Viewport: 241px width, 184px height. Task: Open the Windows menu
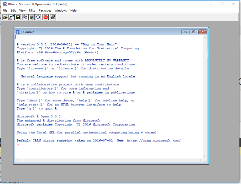(x=61, y=10)
